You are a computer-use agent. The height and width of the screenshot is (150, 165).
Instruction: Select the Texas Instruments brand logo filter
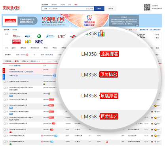tap(17, 36)
